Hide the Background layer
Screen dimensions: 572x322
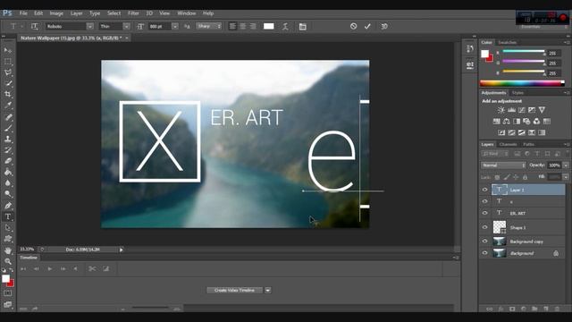tap(484, 252)
